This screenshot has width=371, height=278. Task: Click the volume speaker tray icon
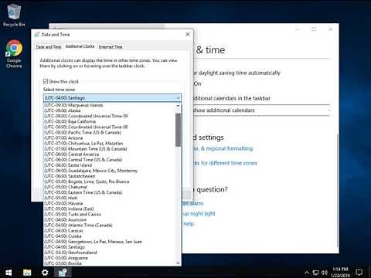pos(325,273)
